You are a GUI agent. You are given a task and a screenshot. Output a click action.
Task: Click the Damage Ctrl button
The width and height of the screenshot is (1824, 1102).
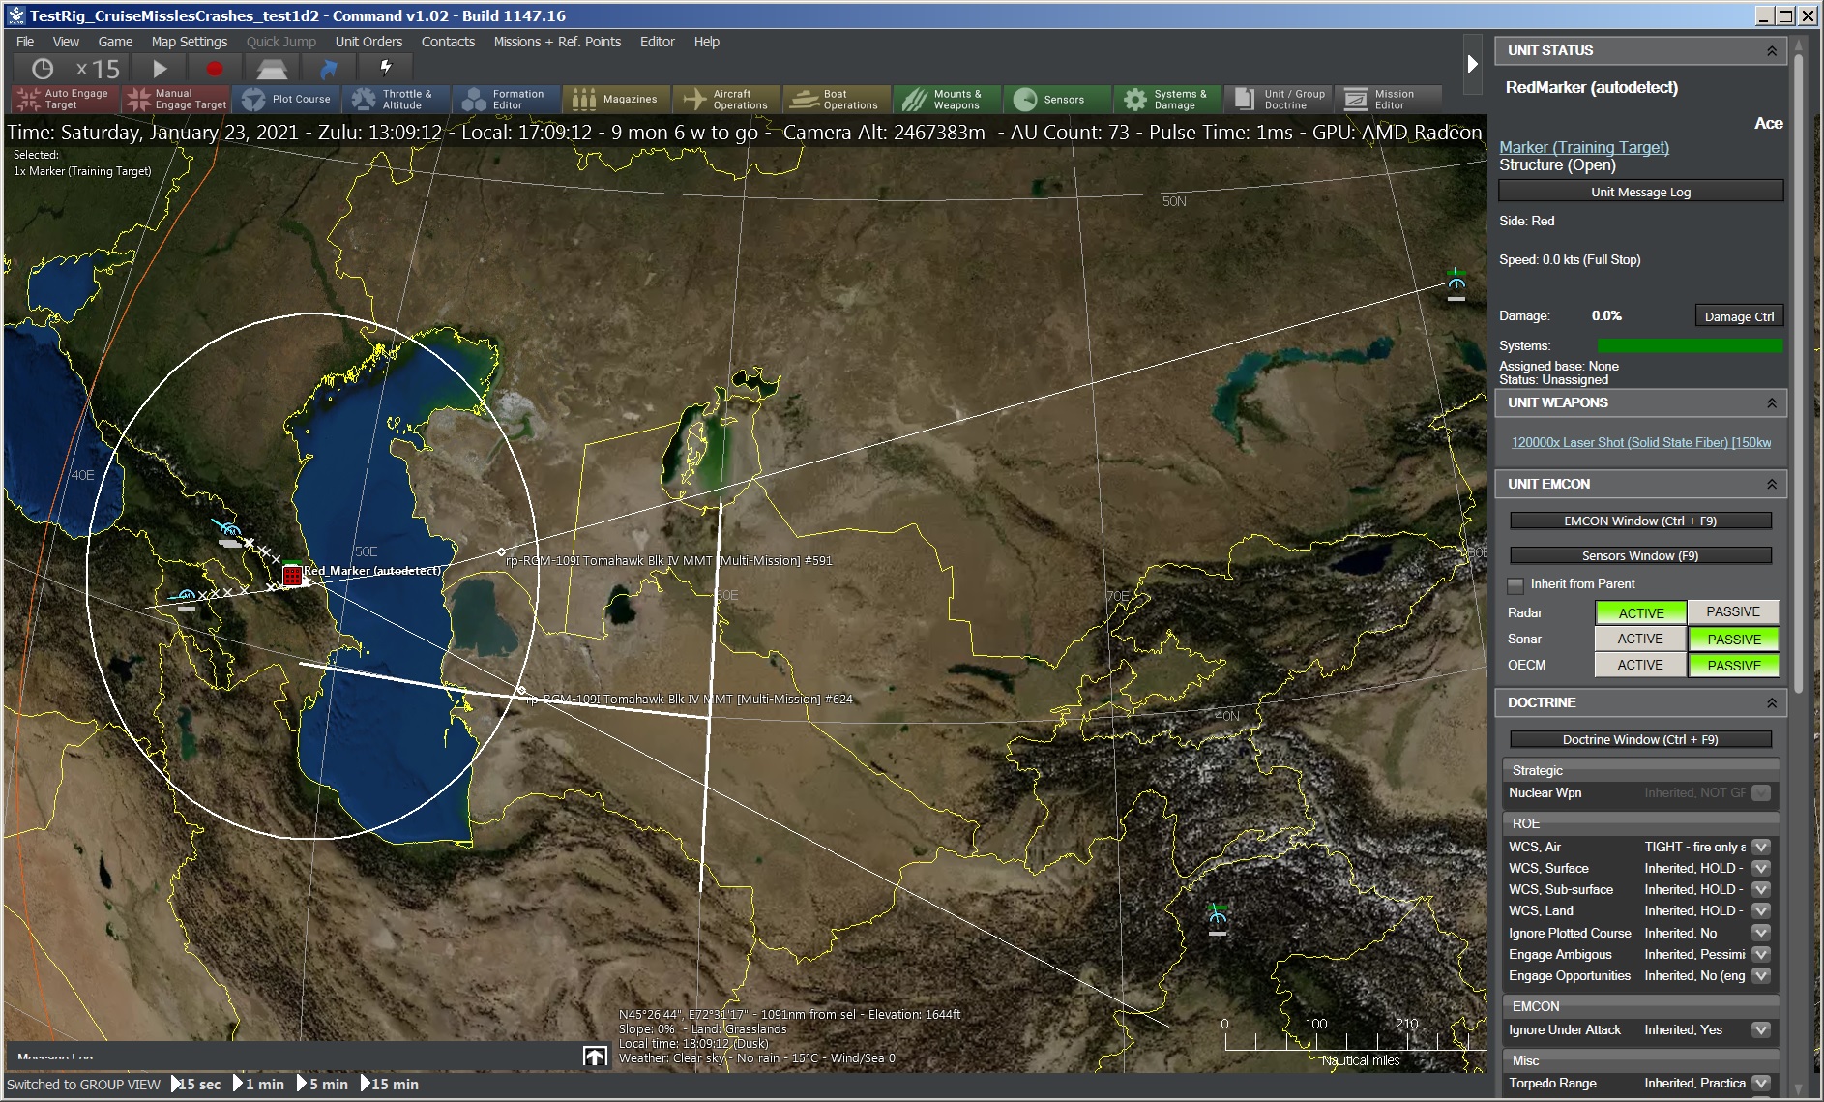(1739, 316)
